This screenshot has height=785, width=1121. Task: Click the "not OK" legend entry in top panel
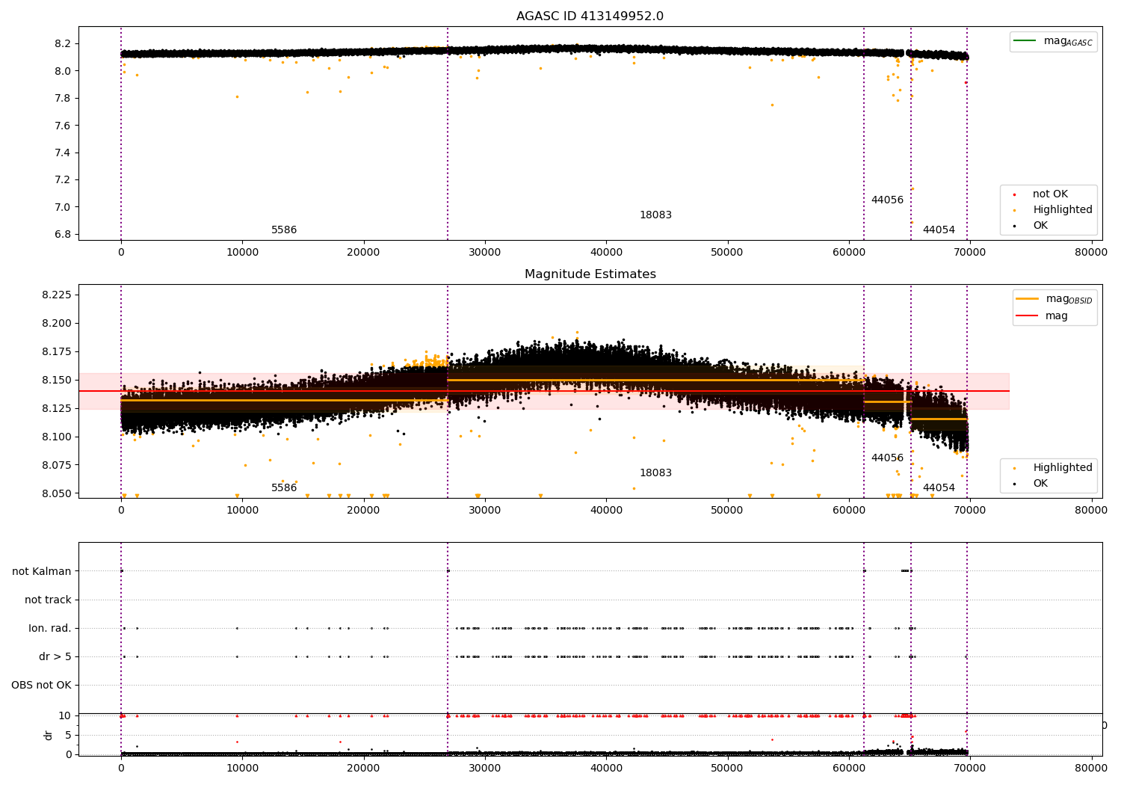click(1050, 194)
